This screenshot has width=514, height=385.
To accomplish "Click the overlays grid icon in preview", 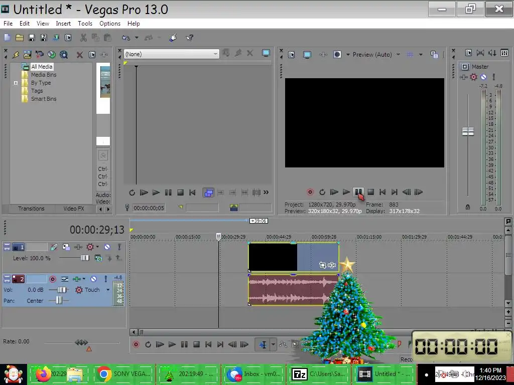I will coord(410,54).
